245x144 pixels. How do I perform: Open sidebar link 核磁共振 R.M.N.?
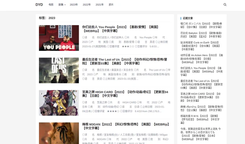tap(200, 119)
